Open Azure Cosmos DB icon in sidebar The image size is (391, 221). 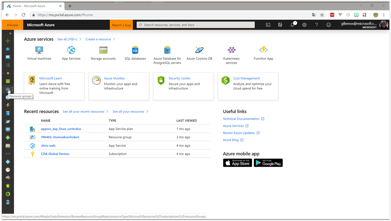(8, 121)
